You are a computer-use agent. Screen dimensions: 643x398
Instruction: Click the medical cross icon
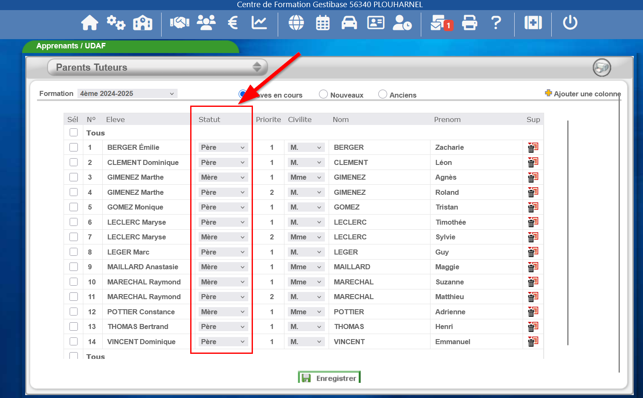click(x=533, y=23)
